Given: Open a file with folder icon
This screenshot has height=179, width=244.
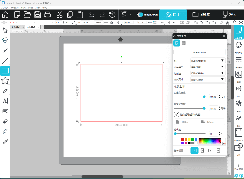Looking at the screenshot, I should pos(27,15).
